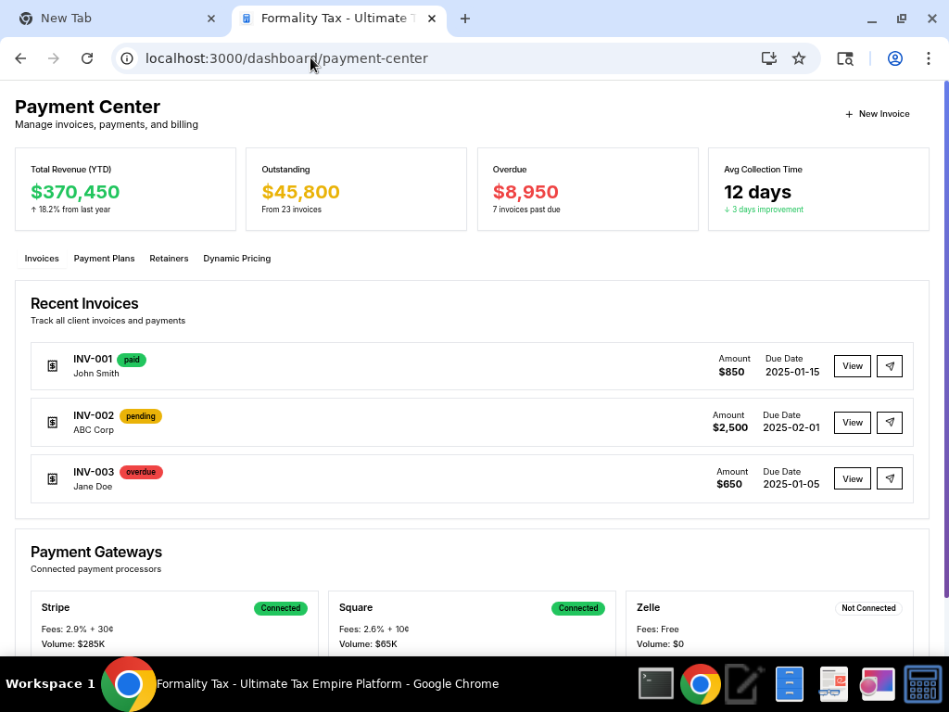The height and width of the screenshot is (712, 949).
Task: Click the send icon for INV-002
Action: pos(889,423)
